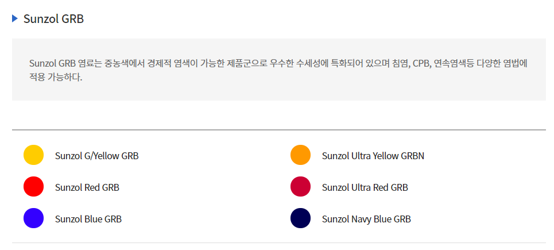Select the bright red Sunzol Red GRB swatch
This screenshot has width=554, height=250.
pyautogui.click(x=33, y=186)
